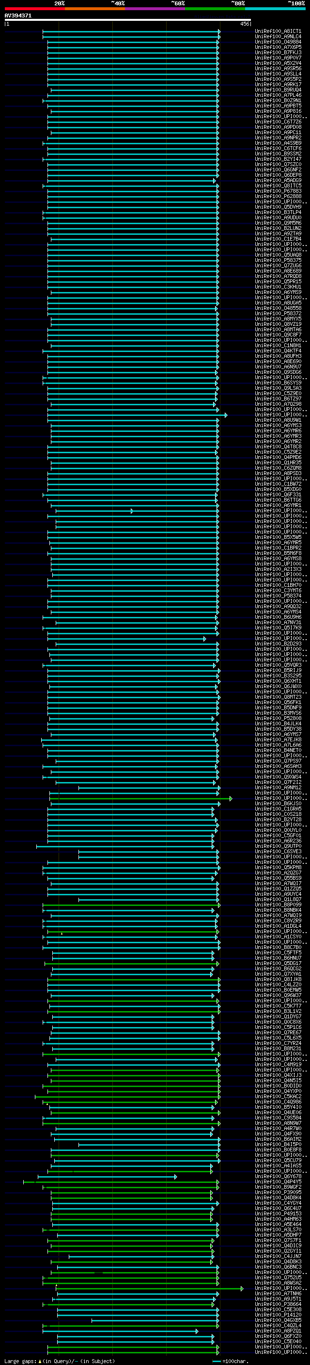The height and width of the screenshot is (1365, 310).
Task: Open hit UniRef100_A9SR56
Action: (x=278, y=68)
